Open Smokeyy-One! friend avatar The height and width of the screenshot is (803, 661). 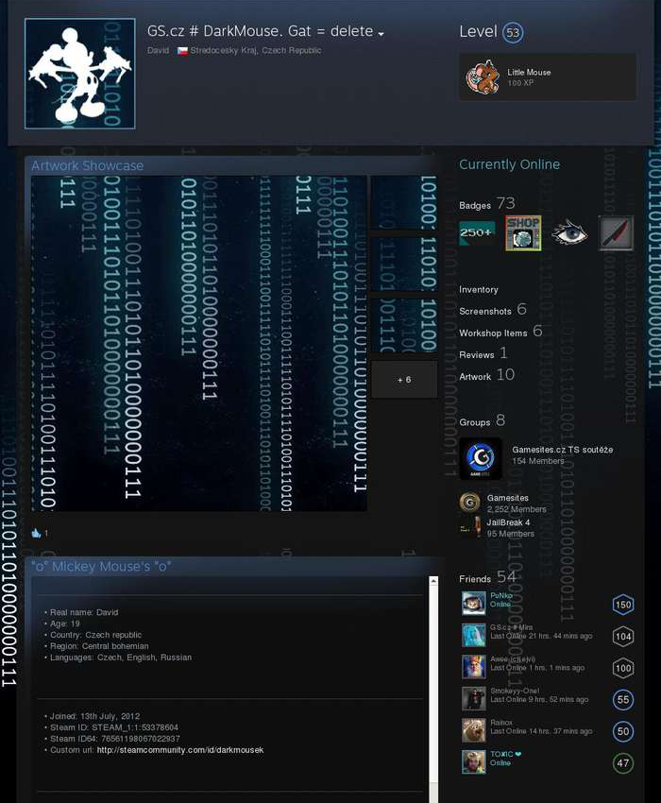pos(474,699)
